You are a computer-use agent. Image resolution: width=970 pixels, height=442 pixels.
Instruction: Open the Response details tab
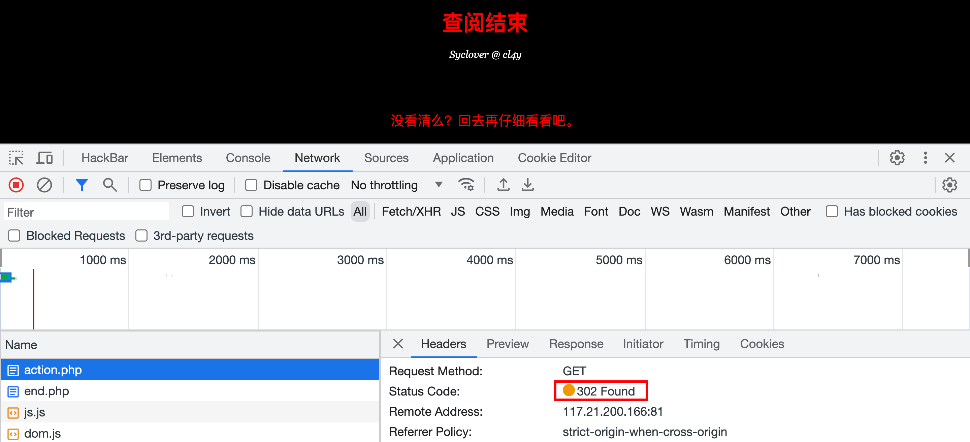tap(576, 344)
